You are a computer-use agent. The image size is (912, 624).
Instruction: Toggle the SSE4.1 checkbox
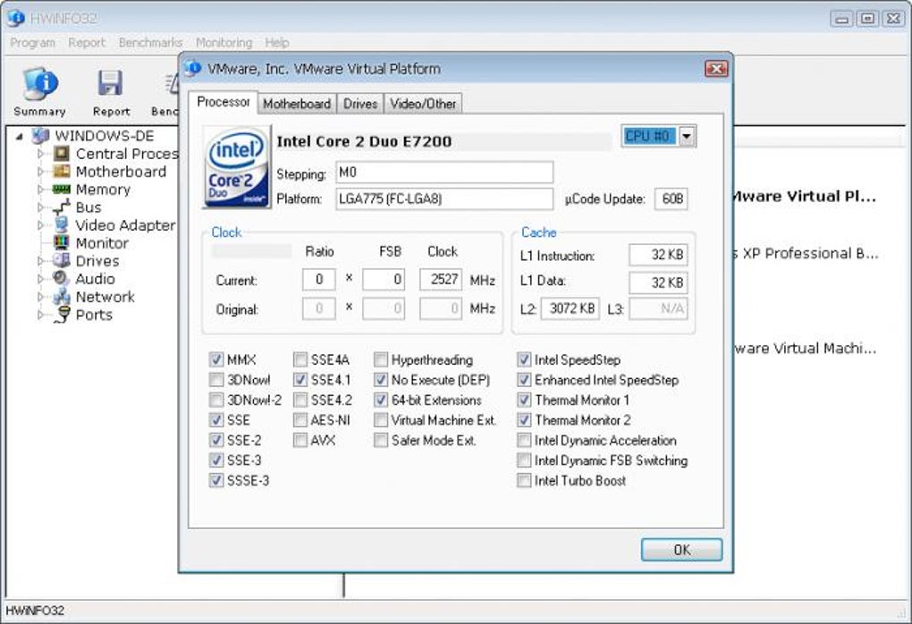pyautogui.click(x=300, y=380)
